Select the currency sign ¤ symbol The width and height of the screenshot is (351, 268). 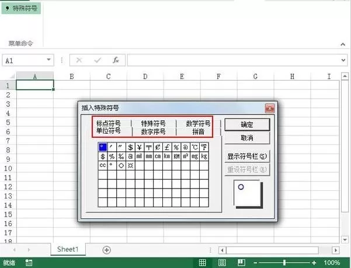130,166
